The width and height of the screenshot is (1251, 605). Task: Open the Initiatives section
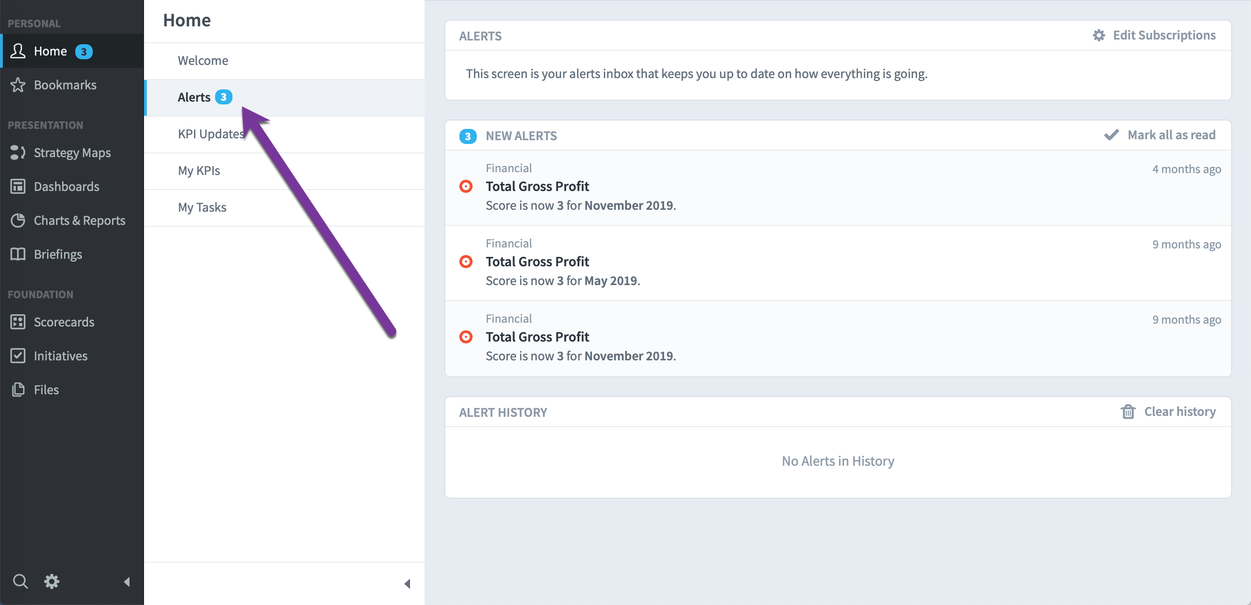[x=72, y=356]
